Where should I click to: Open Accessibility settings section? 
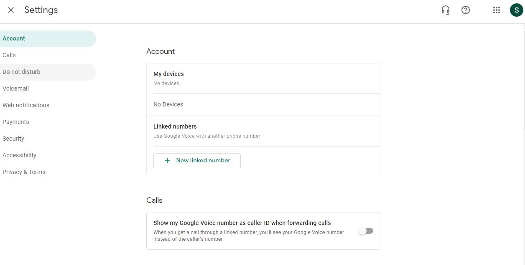tap(19, 155)
